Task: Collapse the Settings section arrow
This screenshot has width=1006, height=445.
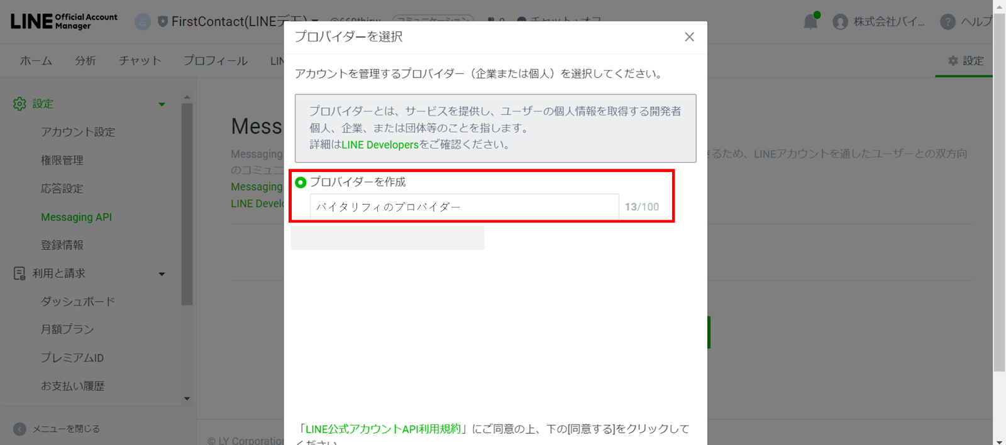Action: pyautogui.click(x=162, y=104)
